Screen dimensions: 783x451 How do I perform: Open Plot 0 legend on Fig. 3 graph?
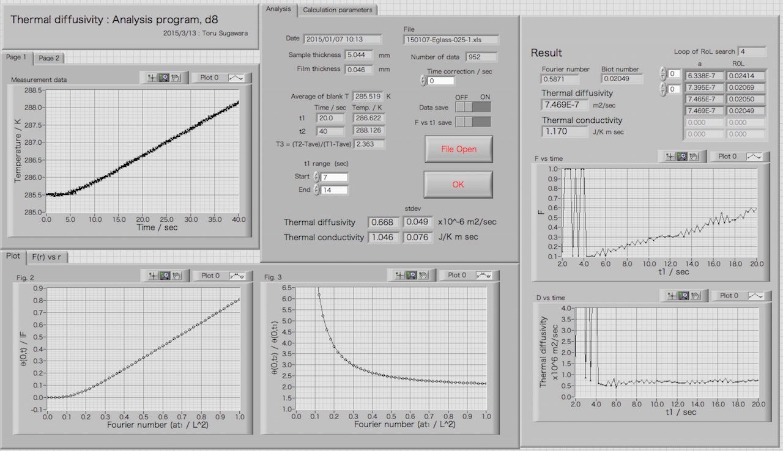469,276
